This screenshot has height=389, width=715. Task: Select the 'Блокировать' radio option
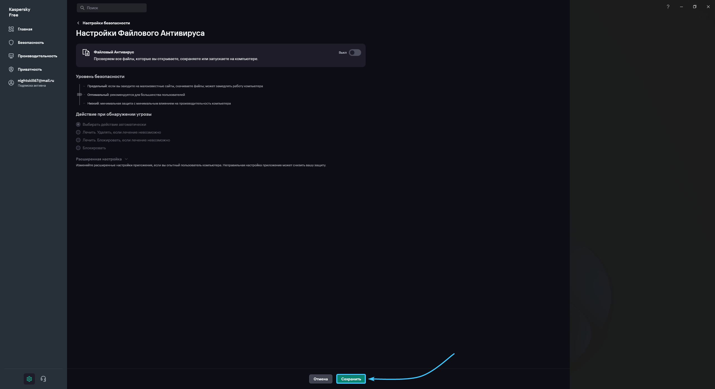[78, 148]
